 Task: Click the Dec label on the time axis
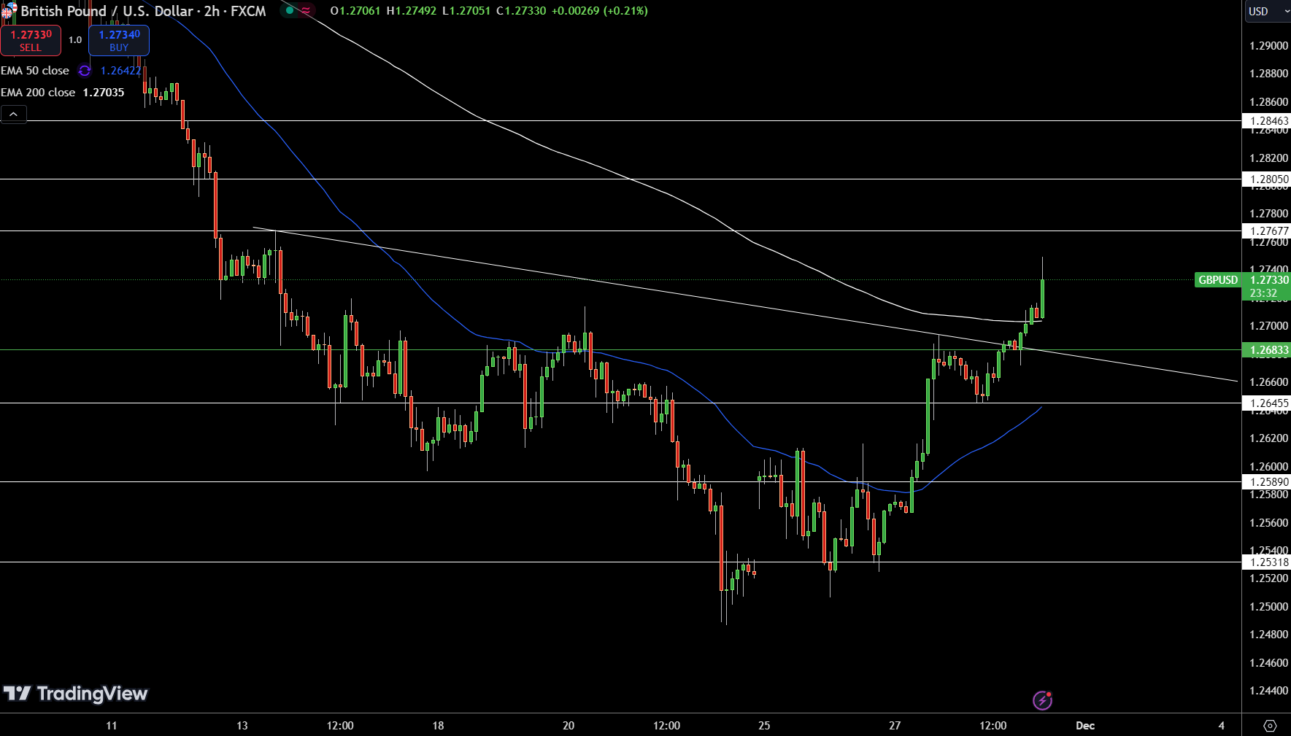(1085, 726)
